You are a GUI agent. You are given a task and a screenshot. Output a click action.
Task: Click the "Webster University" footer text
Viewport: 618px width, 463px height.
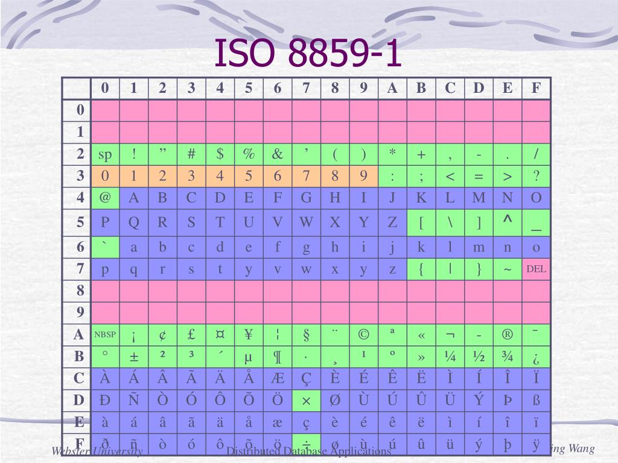(97, 451)
